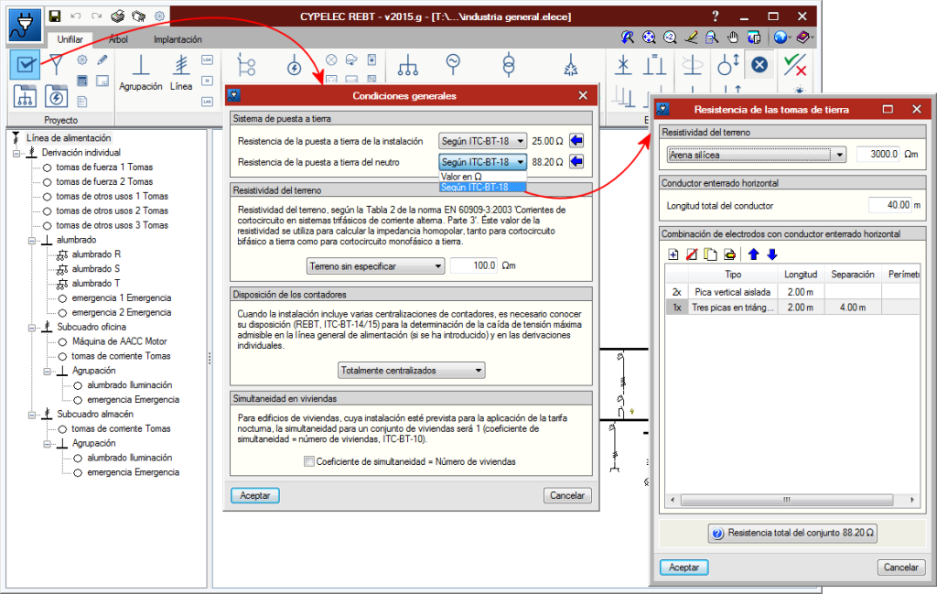Switch to the Unifilar tab
The image size is (937, 594).
[70, 39]
